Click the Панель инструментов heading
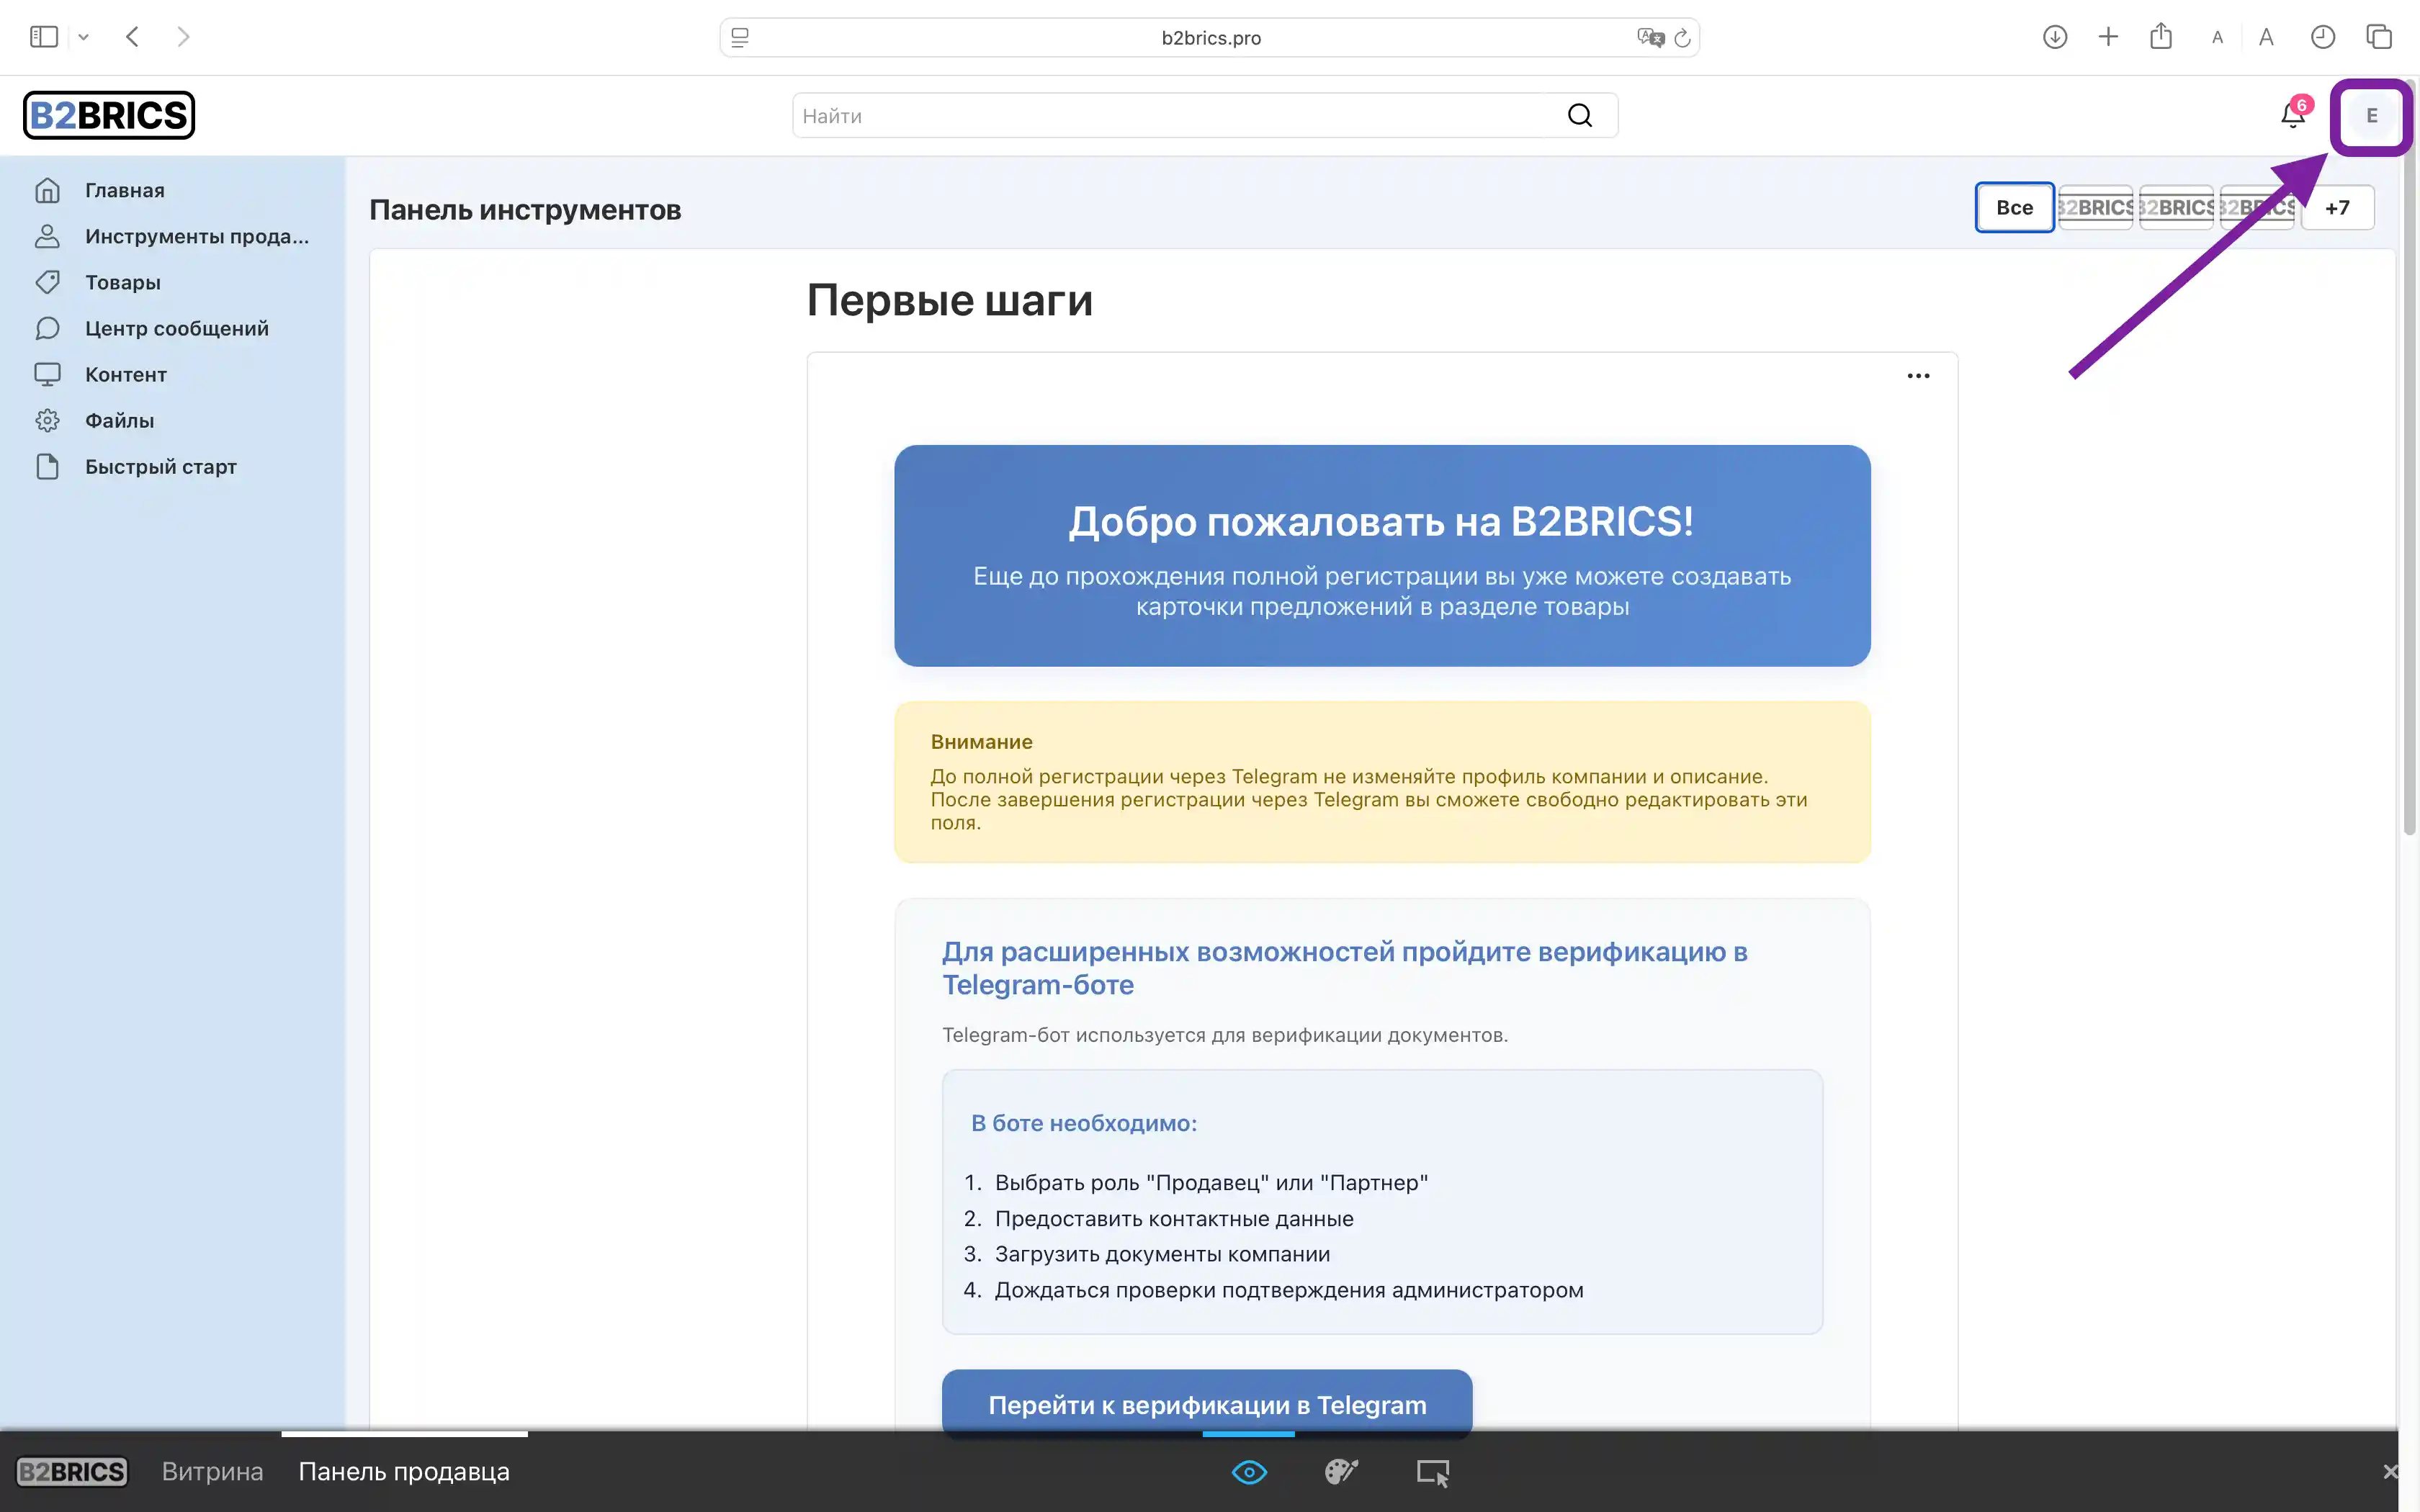The width and height of the screenshot is (2420, 1512). (x=525, y=209)
